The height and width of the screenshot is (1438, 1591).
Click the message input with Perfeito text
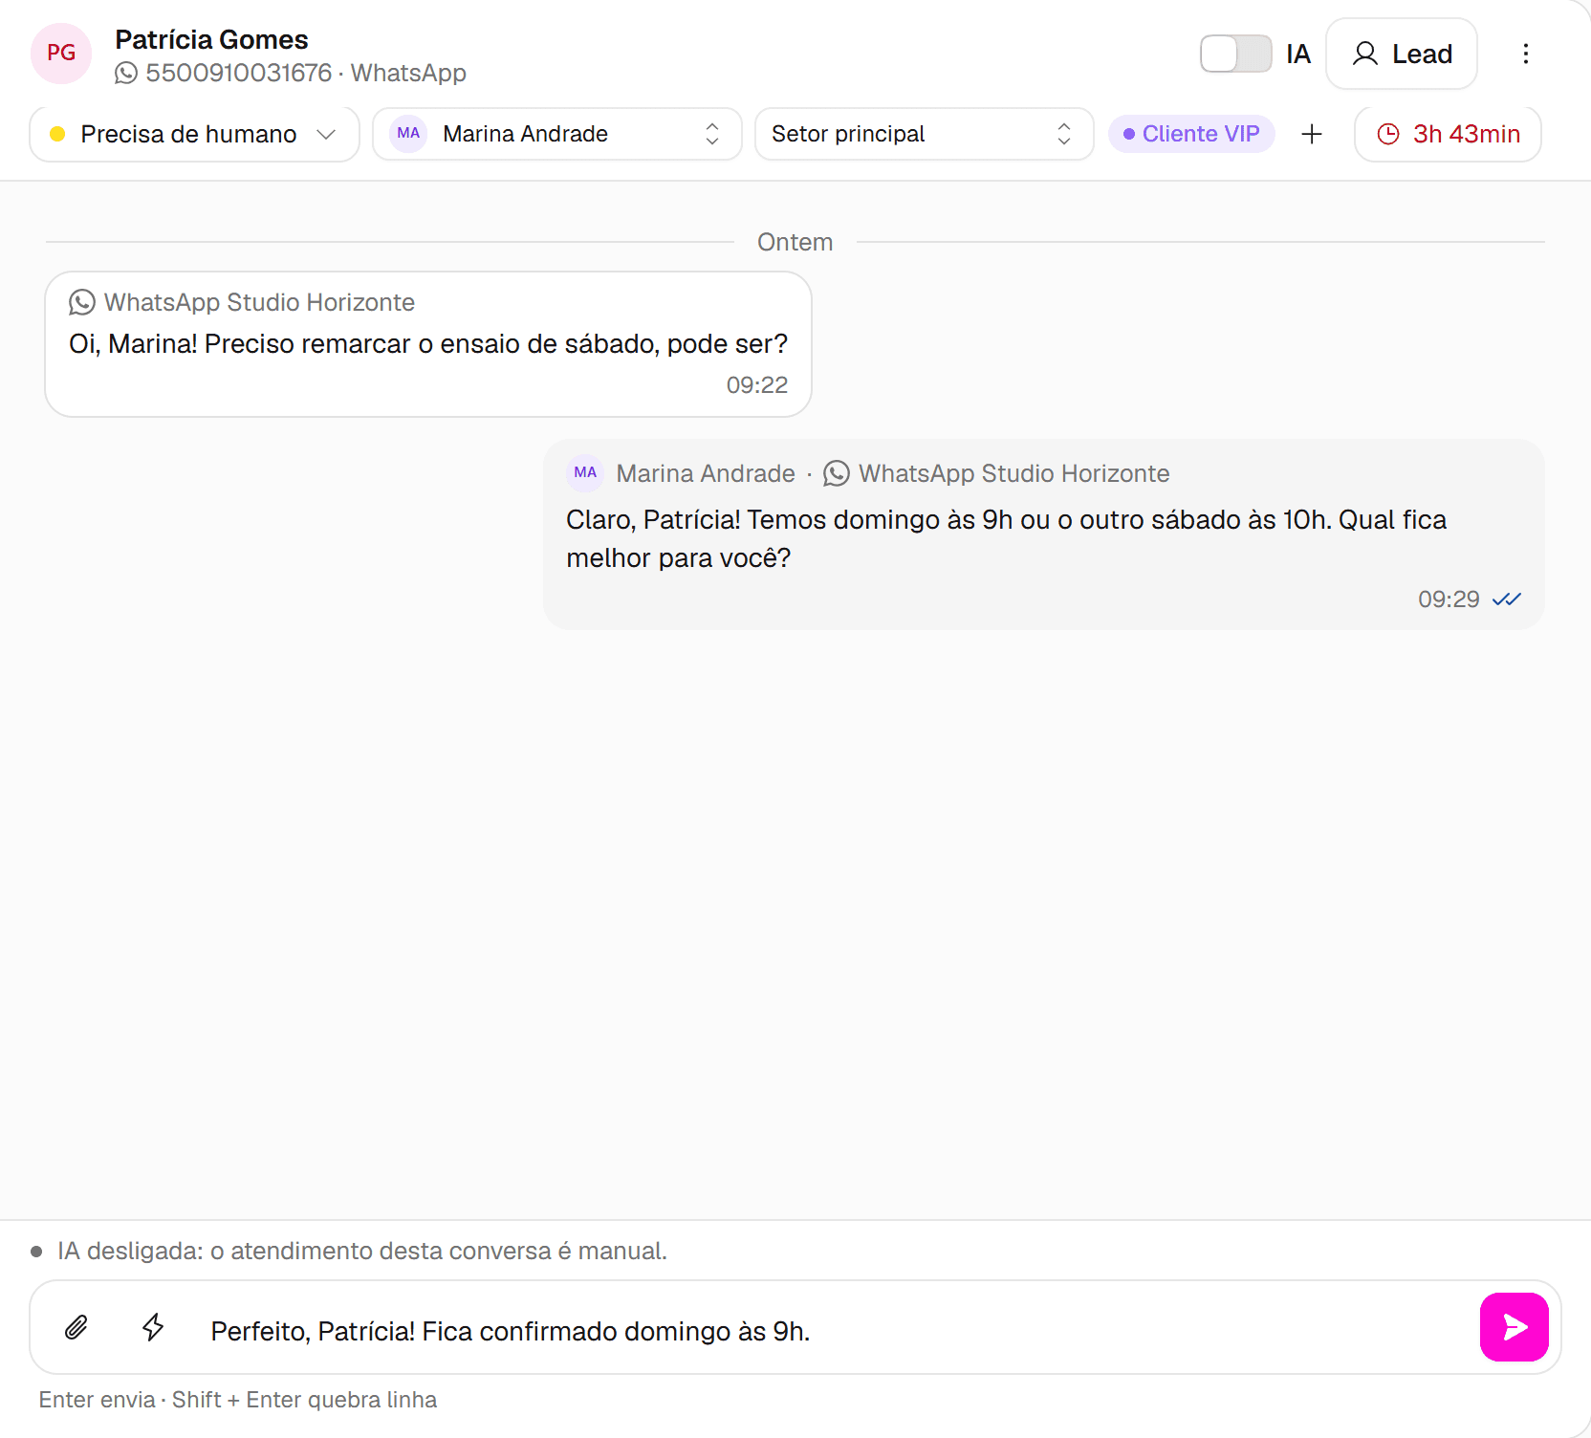pyautogui.click(x=832, y=1331)
